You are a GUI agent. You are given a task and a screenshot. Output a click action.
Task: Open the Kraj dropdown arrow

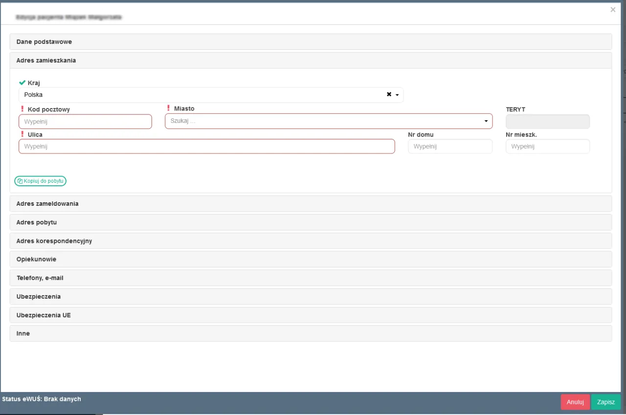point(397,95)
